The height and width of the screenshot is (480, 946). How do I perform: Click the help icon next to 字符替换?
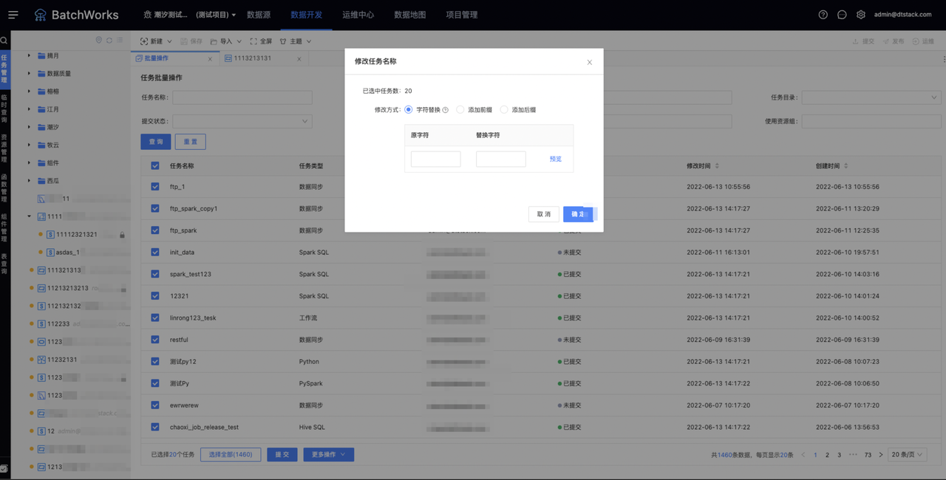coord(446,110)
